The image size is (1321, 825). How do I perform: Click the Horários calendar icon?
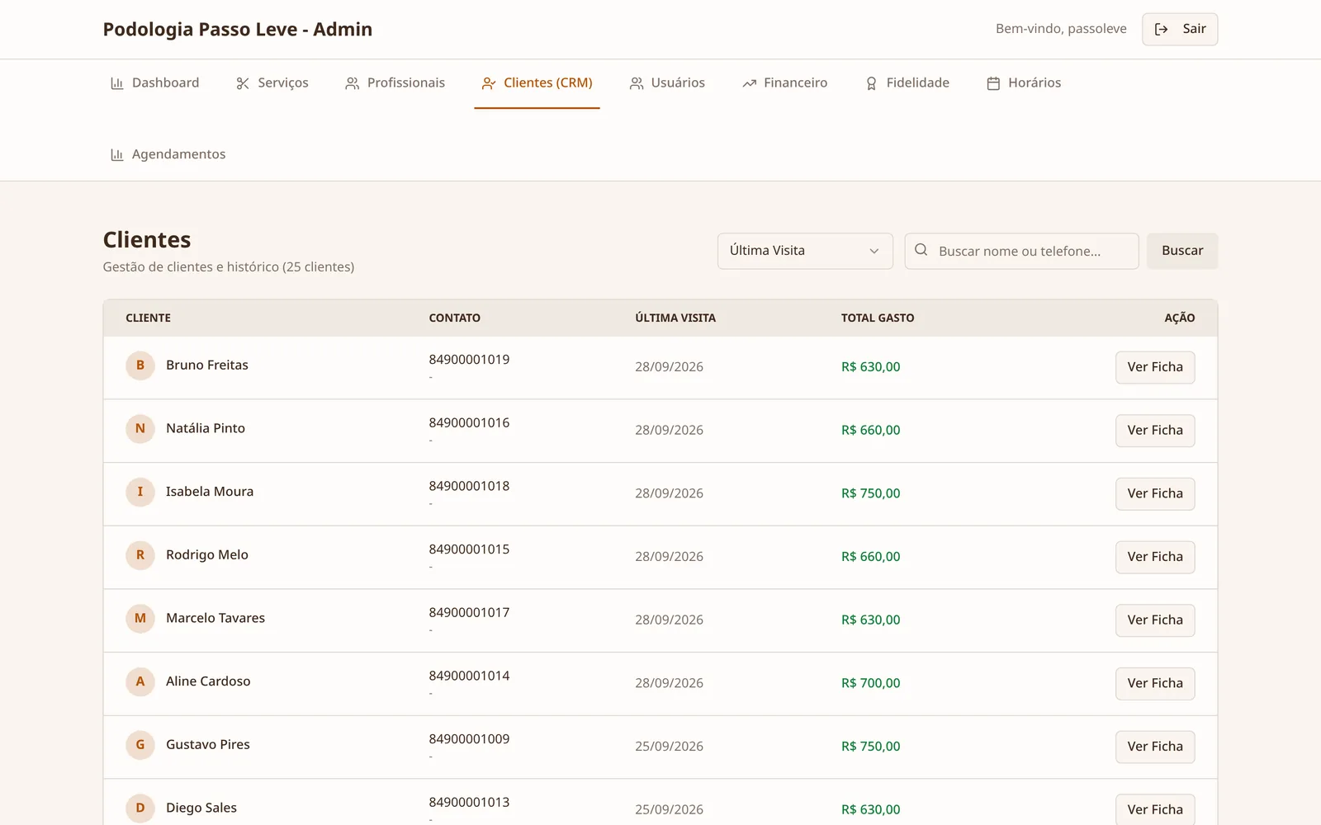pyautogui.click(x=993, y=83)
